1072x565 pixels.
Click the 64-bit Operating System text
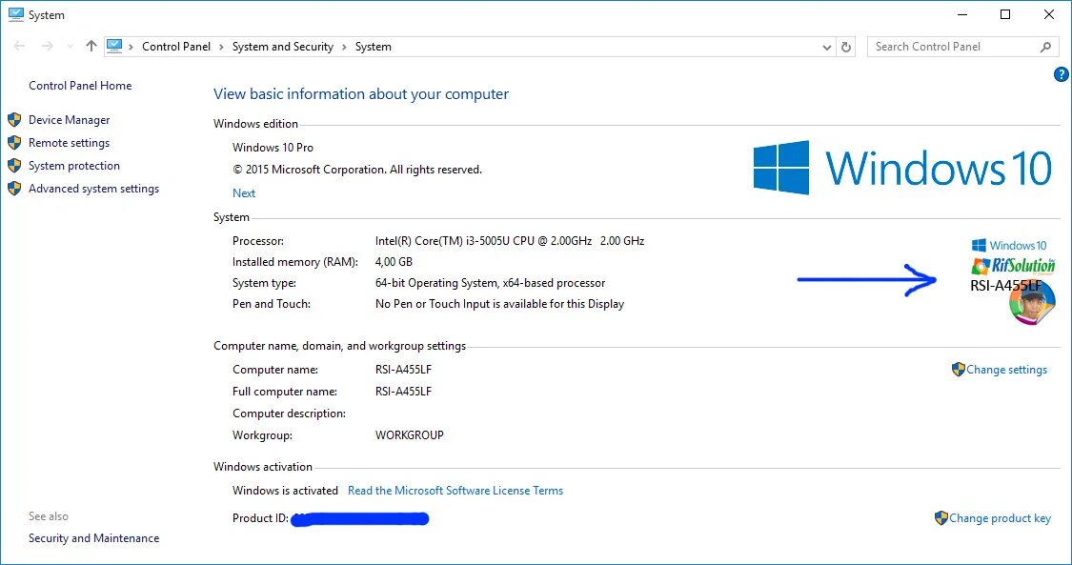pyautogui.click(x=490, y=283)
